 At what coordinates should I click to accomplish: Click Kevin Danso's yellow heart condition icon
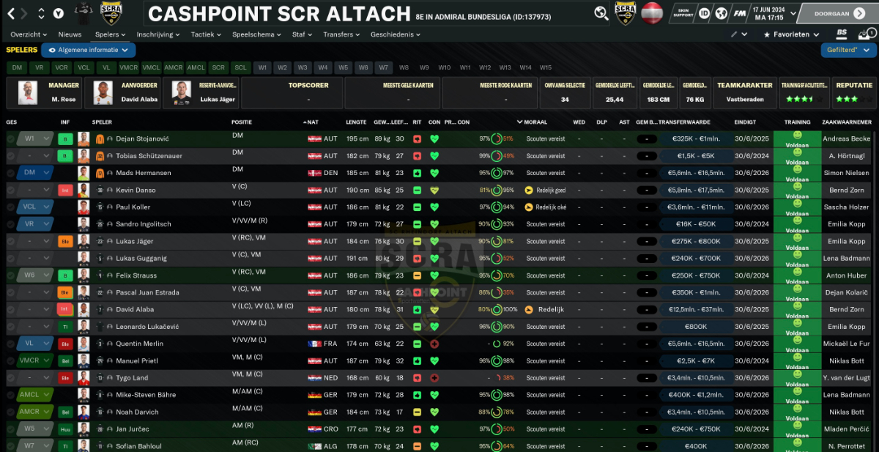click(434, 190)
